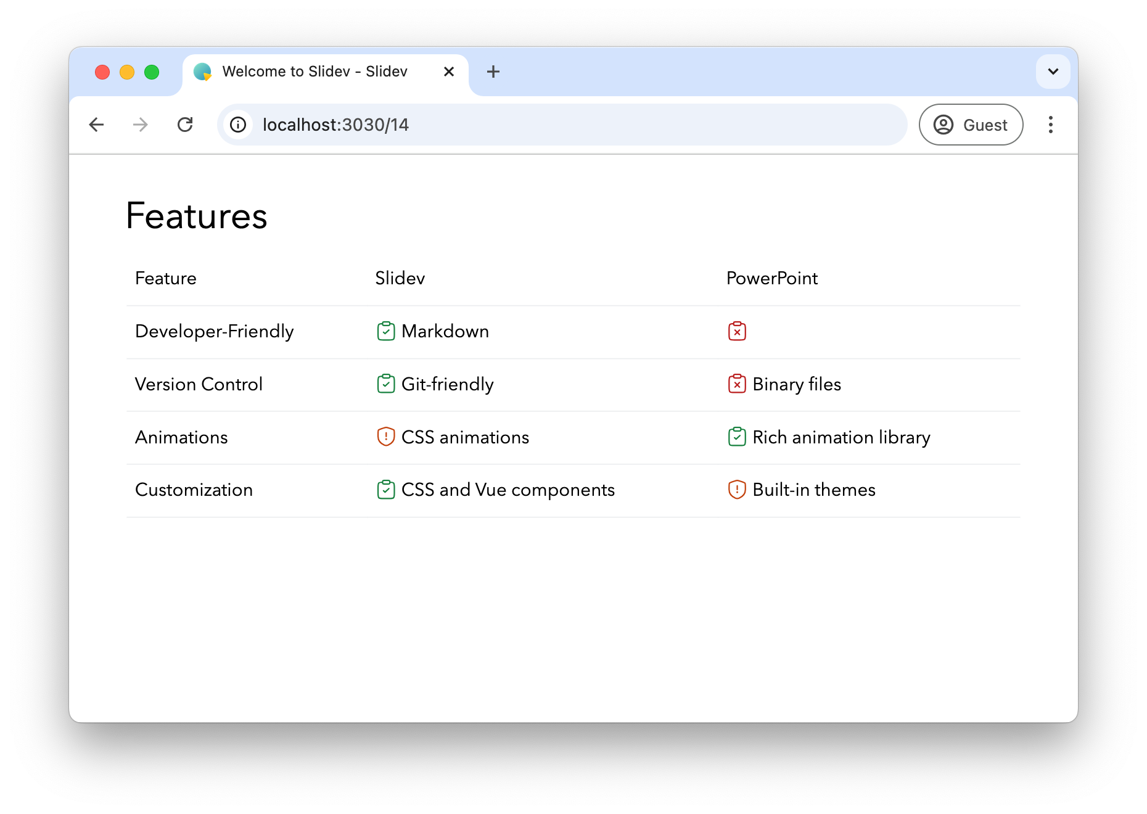Click the red cross icon beside Binary files
This screenshot has height=814, width=1147.
tap(737, 384)
